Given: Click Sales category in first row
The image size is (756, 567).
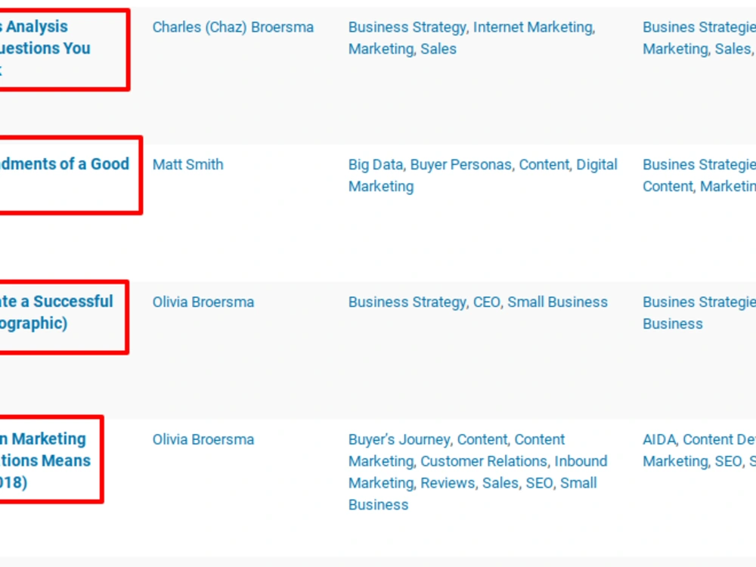Looking at the screenshot, I should tap(438, 49).
